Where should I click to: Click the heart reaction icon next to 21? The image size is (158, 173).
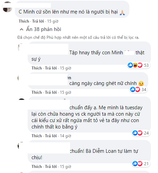point(140,164)
